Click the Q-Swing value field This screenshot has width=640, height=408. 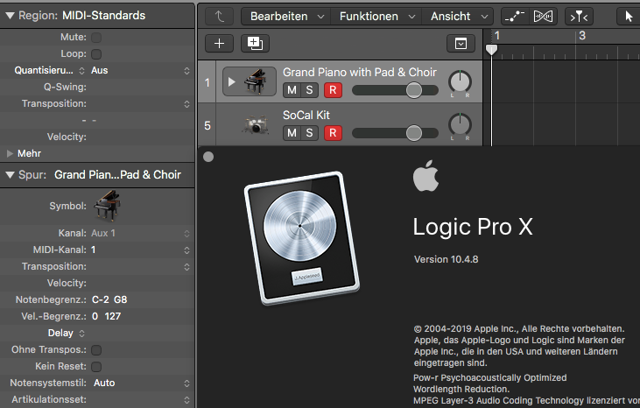[x=140, y=87]
